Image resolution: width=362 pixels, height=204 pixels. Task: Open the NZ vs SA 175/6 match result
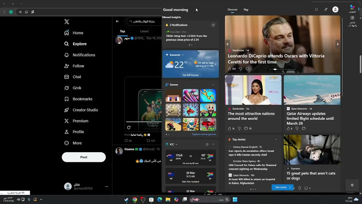point(191,158)
